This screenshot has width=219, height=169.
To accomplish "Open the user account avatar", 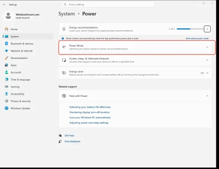I will coord(8,16).
